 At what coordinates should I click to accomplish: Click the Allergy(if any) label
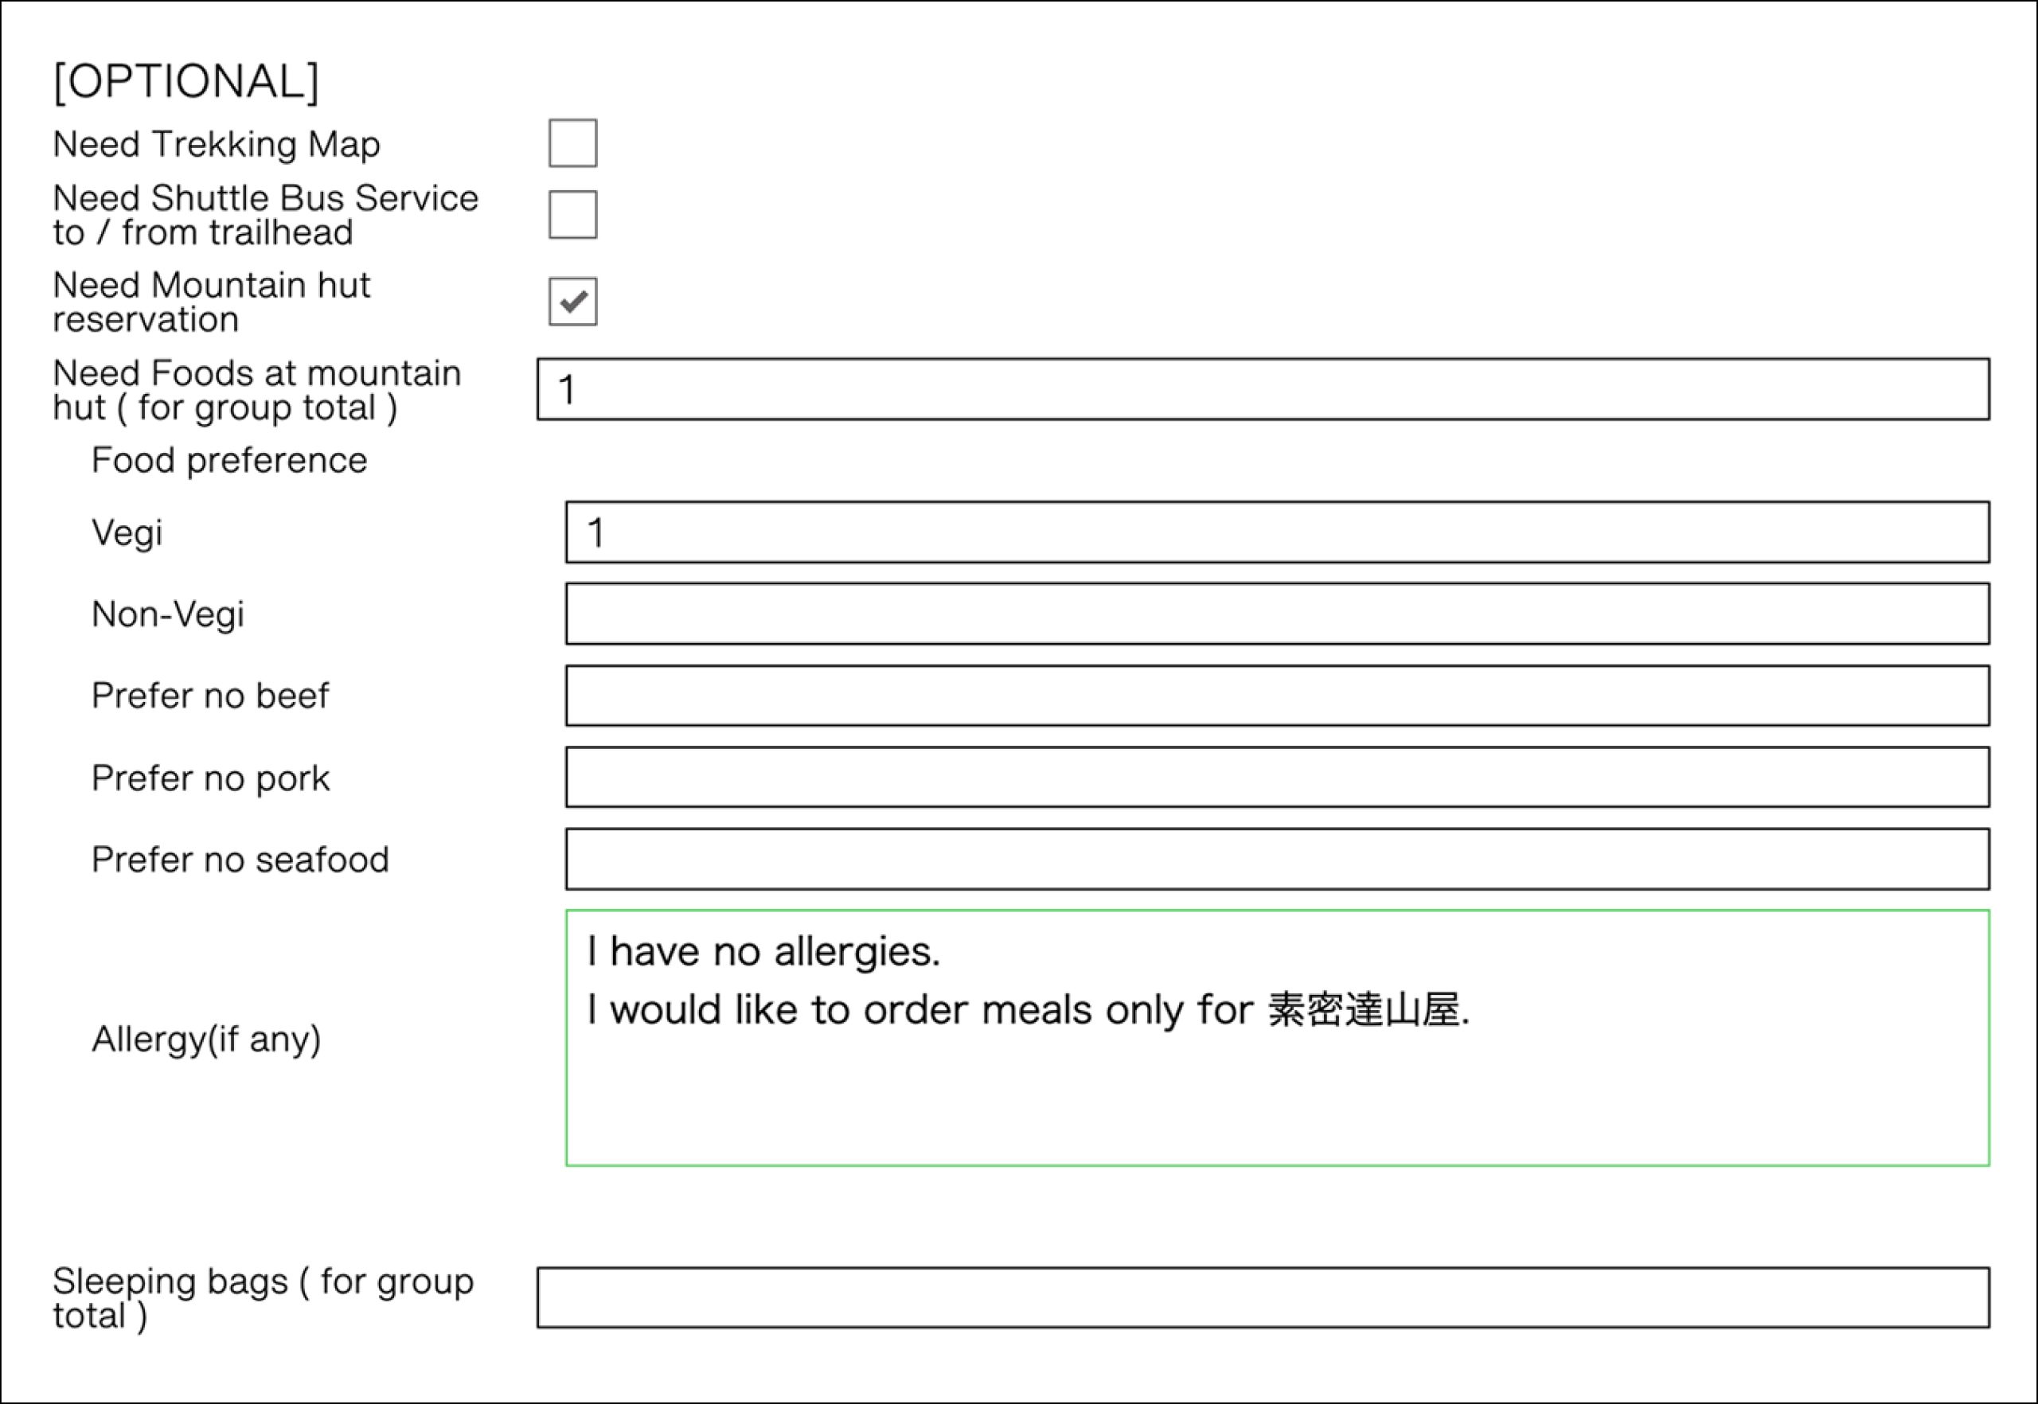click(x=206, y=1039)
